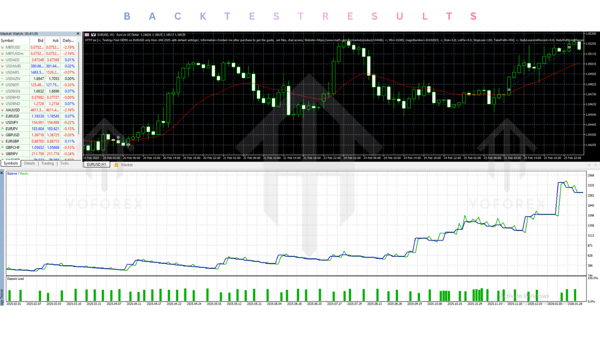Click the trend arrow icon beside MBTUSD

click(x=2, y=47)
